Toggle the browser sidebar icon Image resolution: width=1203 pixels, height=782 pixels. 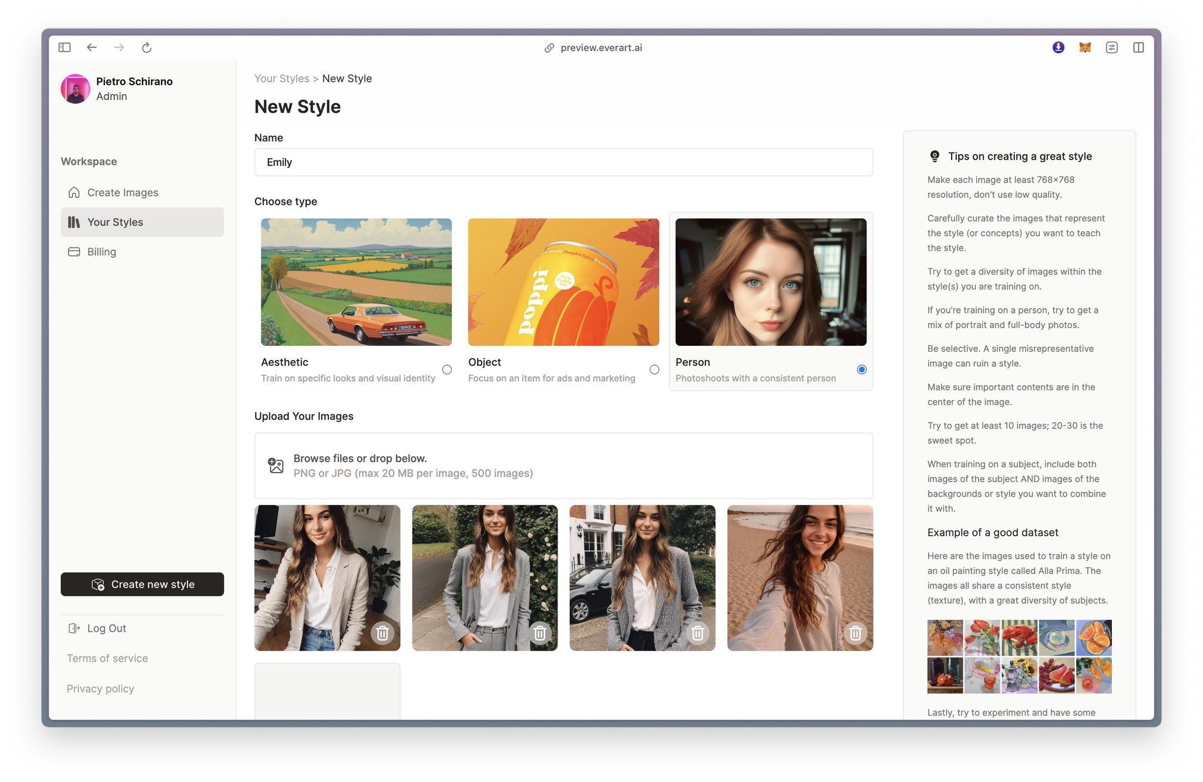(65, 48)
